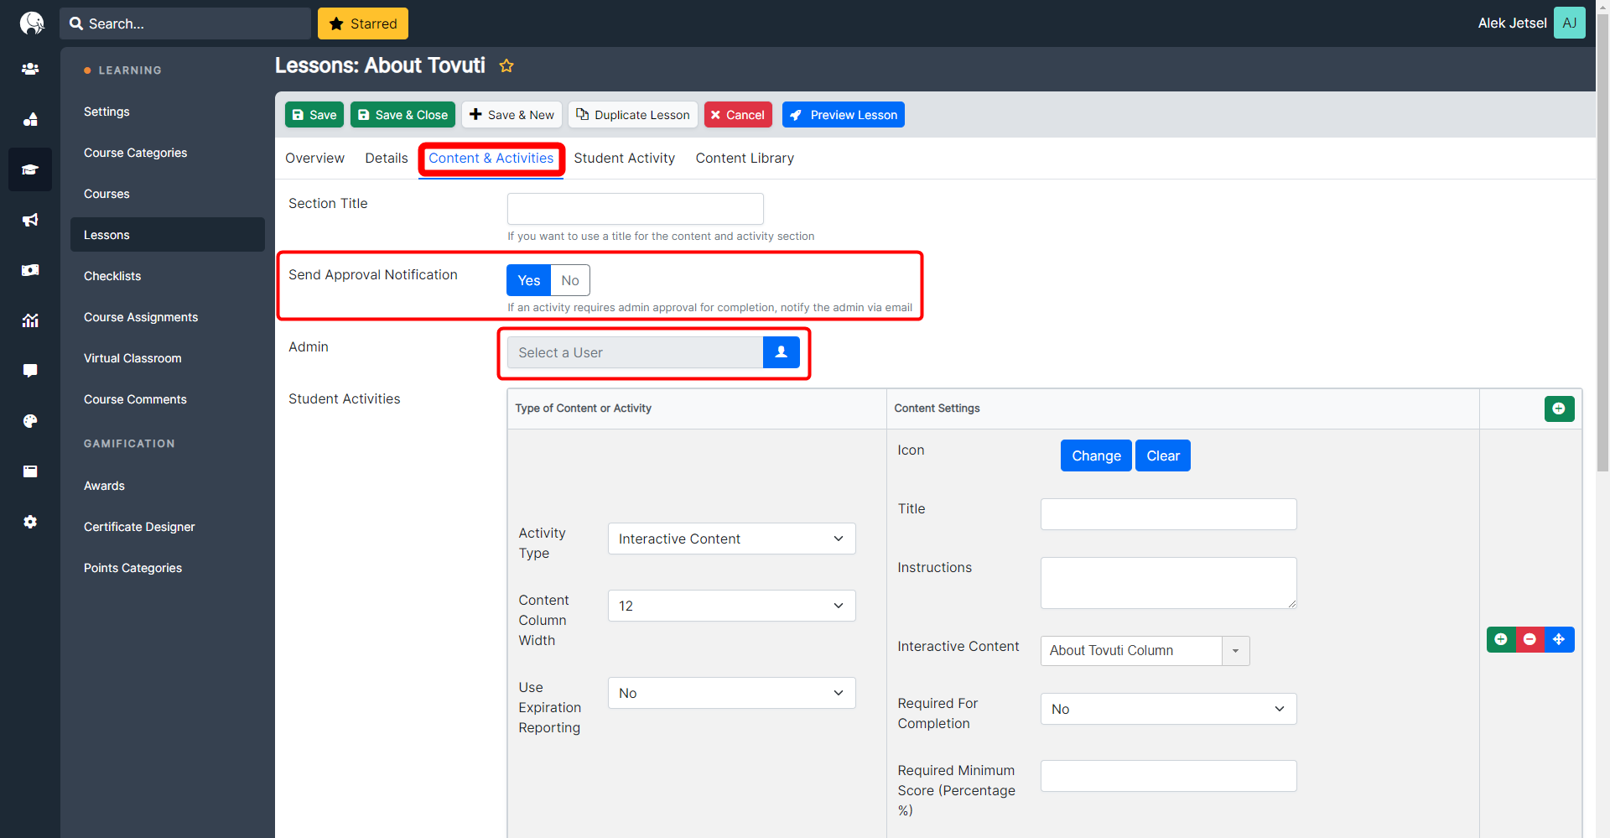Click the magnifier icon in search bar
The width and height of the screenshot is (1610, 838).
76,23
